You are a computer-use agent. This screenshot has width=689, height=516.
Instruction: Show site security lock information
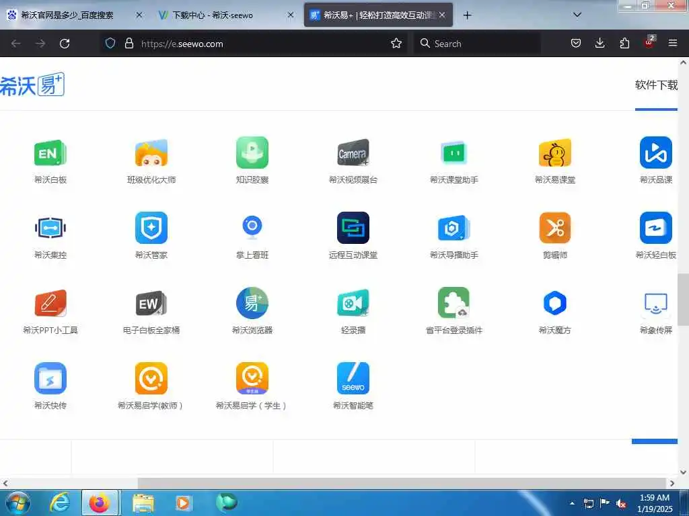129,43
